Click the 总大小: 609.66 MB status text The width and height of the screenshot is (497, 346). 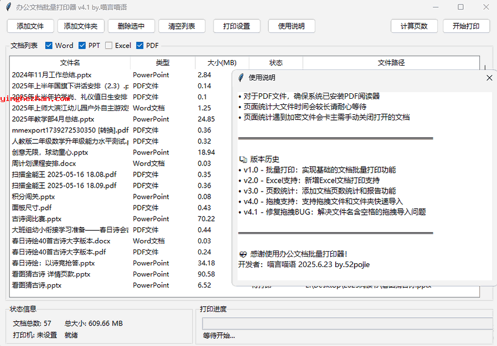coord(94,323)
